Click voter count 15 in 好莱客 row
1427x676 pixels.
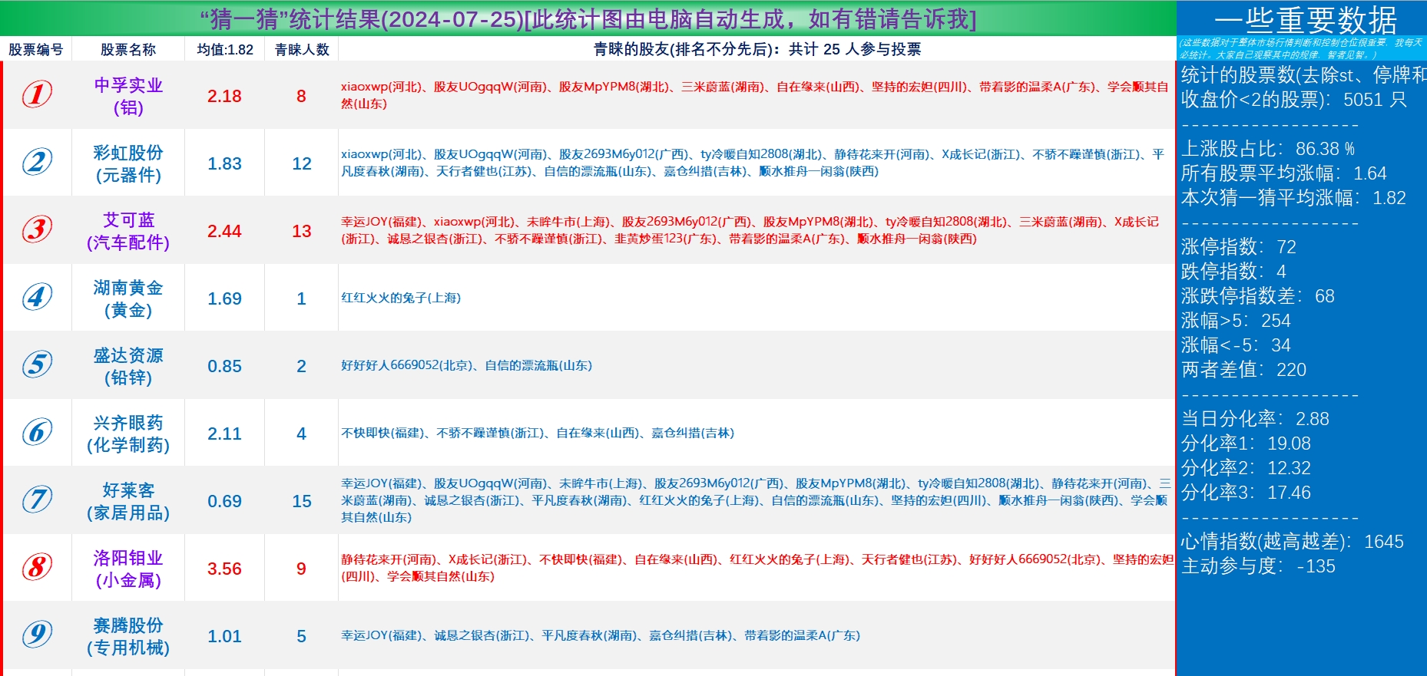tap(302, 501)
